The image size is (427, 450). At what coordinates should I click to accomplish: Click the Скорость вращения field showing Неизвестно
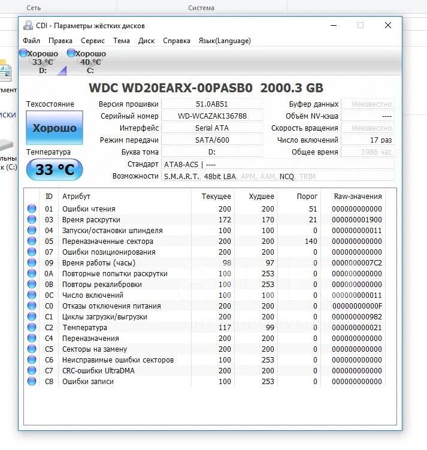pos(368,128)
